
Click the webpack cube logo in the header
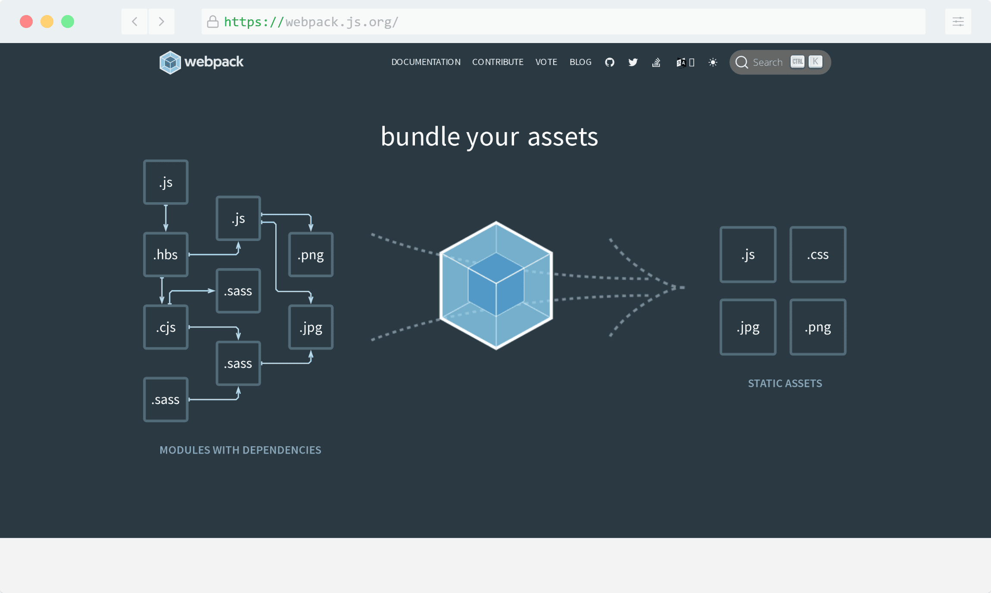[x=171, y=62]
